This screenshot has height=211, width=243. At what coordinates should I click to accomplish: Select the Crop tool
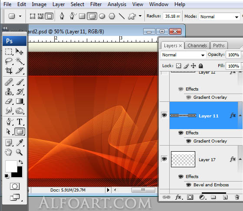tap(9, 71)
